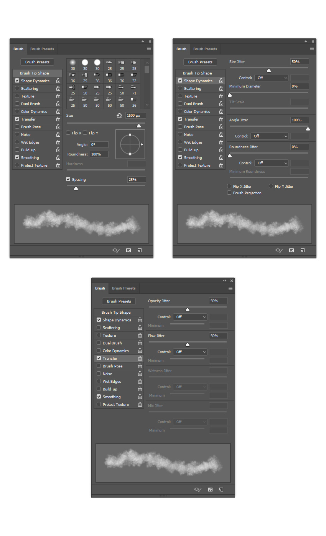Click the Shape Dynamics lock icon in the Spacing panel
Image resolution: width=326 pixels, height=536 pixels.
point(58,81)
